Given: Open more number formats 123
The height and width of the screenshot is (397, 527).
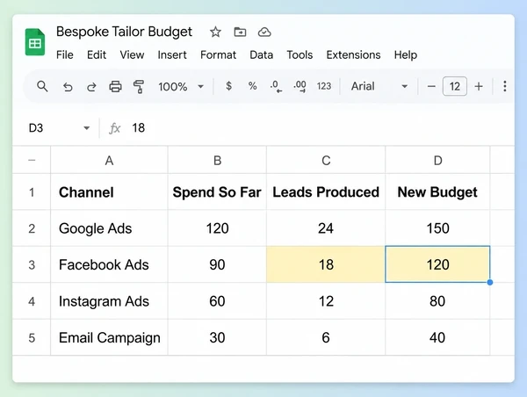Looking at the screenshot, I should pos(324,86).
